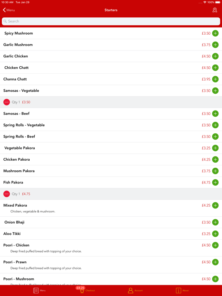The image size is (222, 296).
Task: Open the About tab
Action: [x=182, y=291]
